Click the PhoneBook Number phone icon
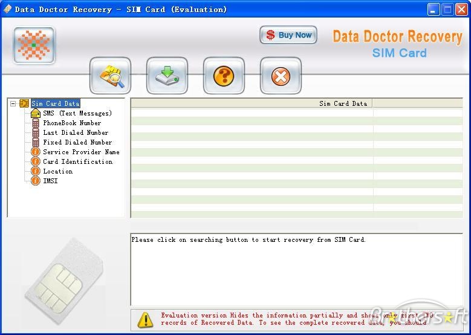 tap(36, 123)
